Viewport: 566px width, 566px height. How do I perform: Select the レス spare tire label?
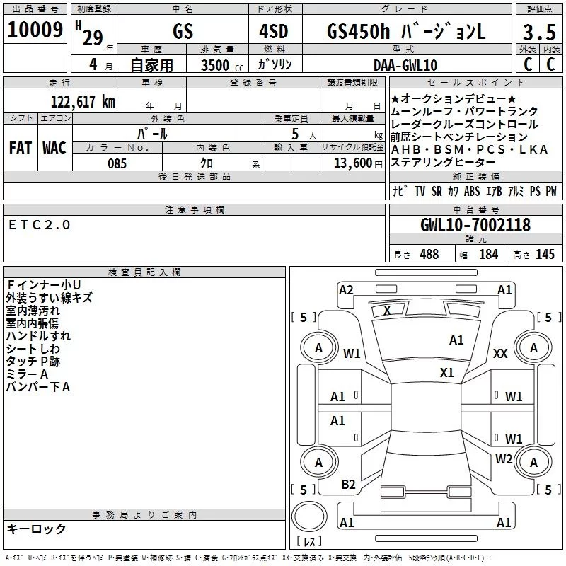point(309,541)
